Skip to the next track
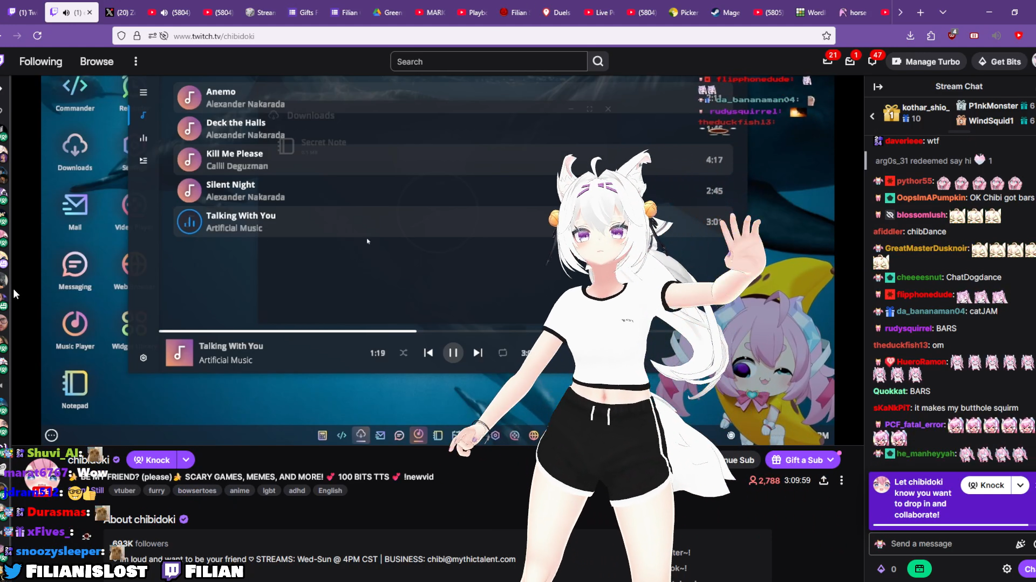1036x582 pixels. (478, 353)
